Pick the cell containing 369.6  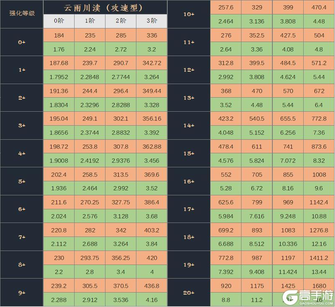pyautogui.click(x=152, y=175)
